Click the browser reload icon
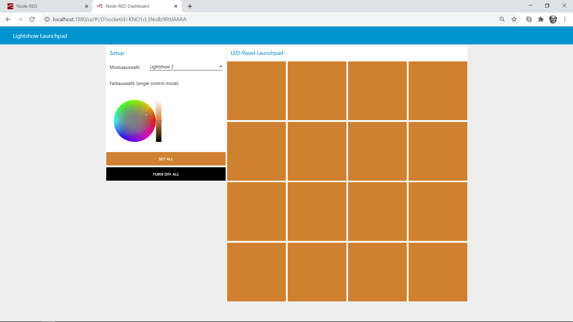 [32, 19]
